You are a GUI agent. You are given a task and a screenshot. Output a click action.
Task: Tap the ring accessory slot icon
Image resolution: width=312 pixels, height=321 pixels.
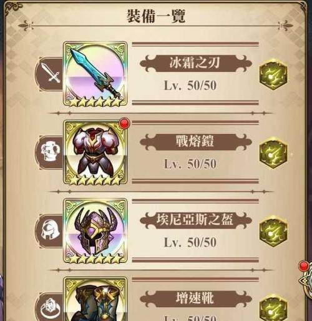[51, 309]
